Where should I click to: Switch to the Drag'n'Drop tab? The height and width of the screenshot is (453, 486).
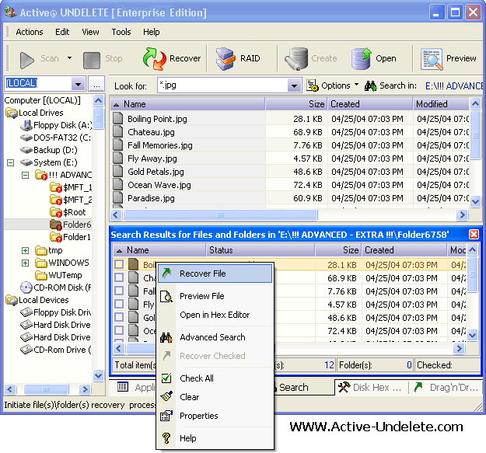446,388
